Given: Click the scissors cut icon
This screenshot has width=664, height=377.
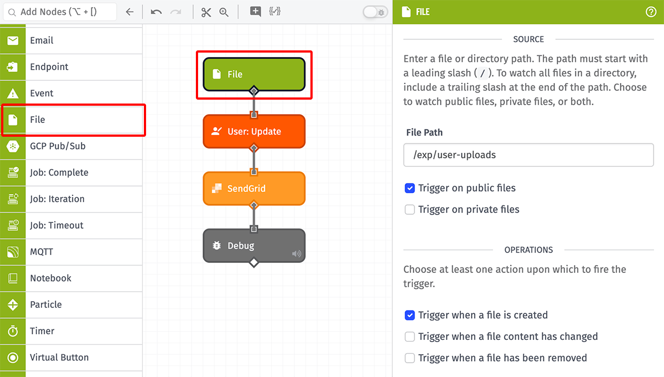Looking at the screenshot, I should pyautogui.click(x=206, y=12).
